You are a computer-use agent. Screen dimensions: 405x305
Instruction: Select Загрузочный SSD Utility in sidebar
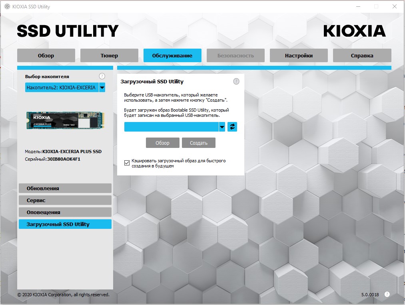click(x=65, y=224)
